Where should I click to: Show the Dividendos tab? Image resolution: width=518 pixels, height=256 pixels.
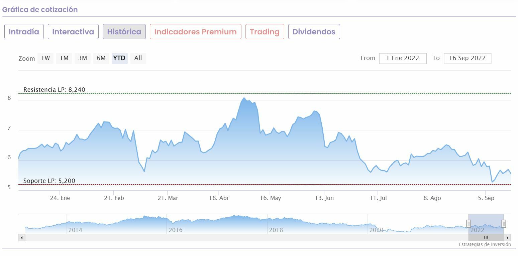(314, 32)
